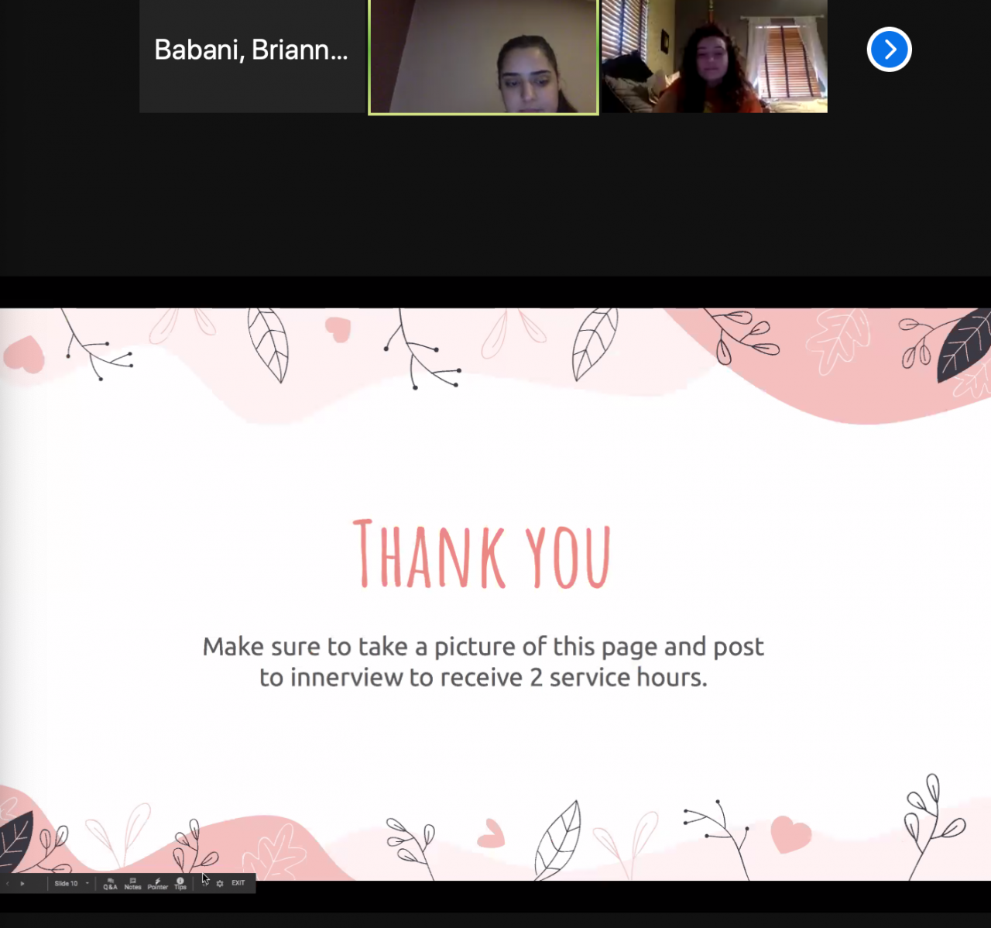Show presentation Tips
Viewport: 991px width, 928px height.
tap(180, 884)
